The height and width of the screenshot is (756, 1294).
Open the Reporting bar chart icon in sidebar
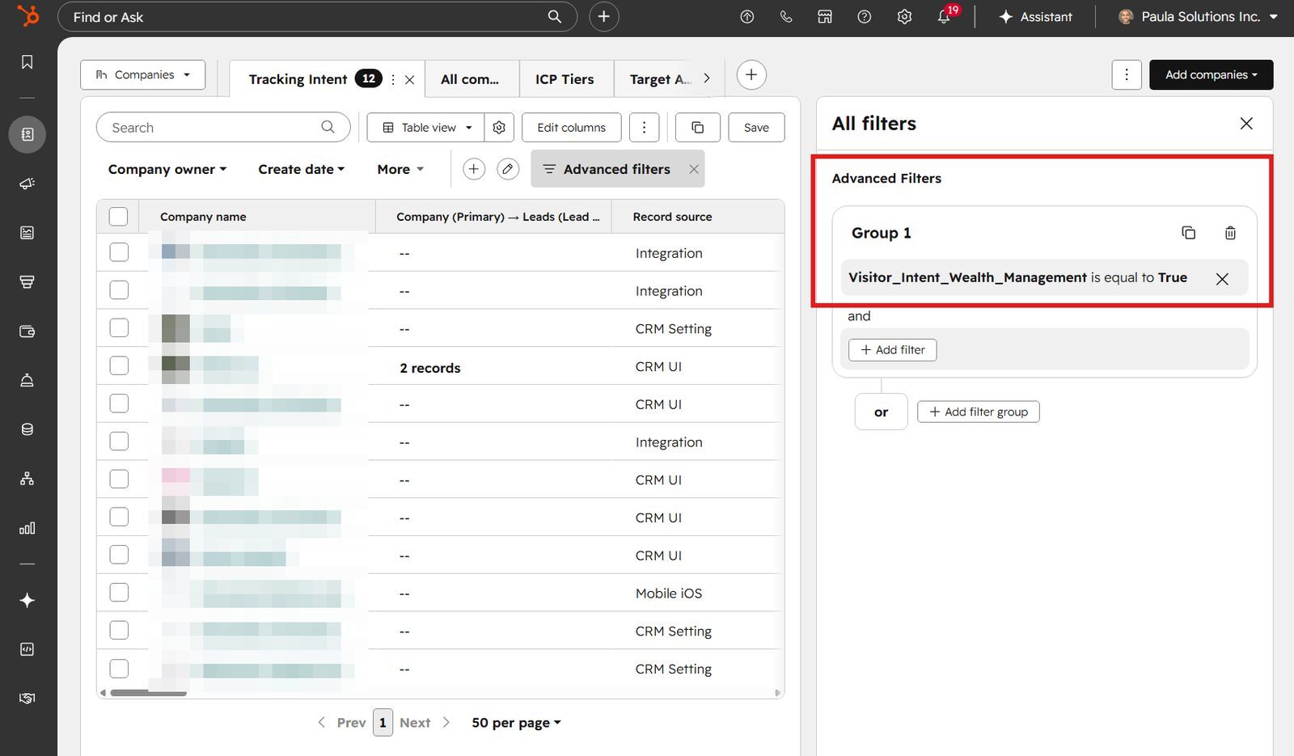coord(27,528)
